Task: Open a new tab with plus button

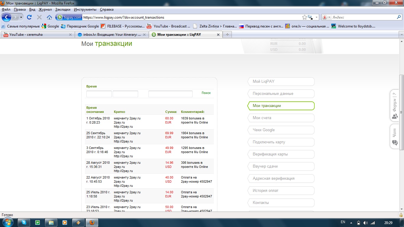Action: [227, 35]
